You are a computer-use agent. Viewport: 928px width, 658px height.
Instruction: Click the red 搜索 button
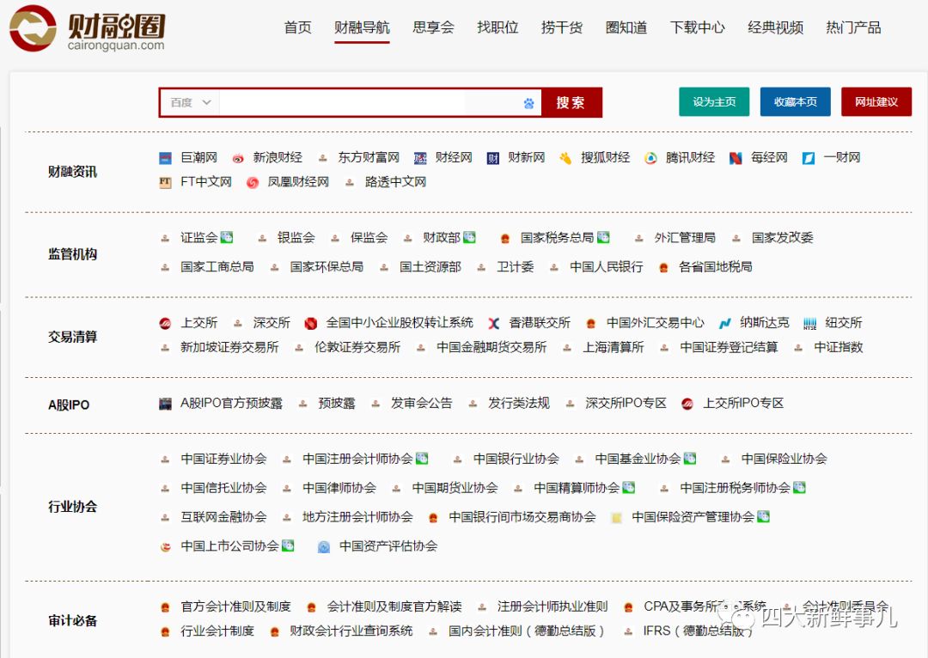pyautogui.click(x=571, y=102)
